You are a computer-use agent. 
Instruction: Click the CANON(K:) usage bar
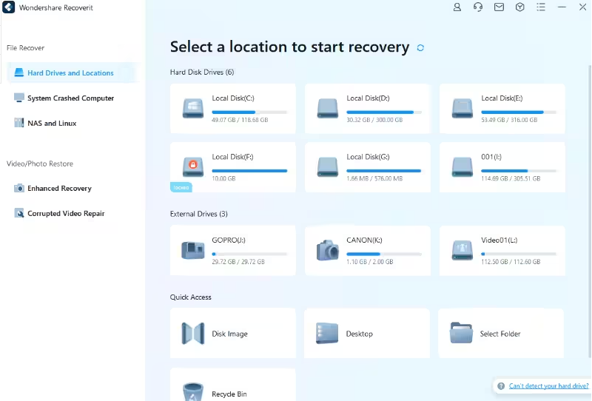coord(383,254)
